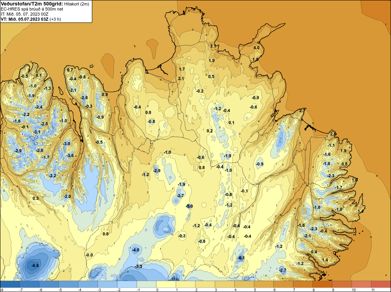Select the -2.0 temperature value
Viewport: 391px width, 292px height.
pyautogui.click(x=67, y=196)
